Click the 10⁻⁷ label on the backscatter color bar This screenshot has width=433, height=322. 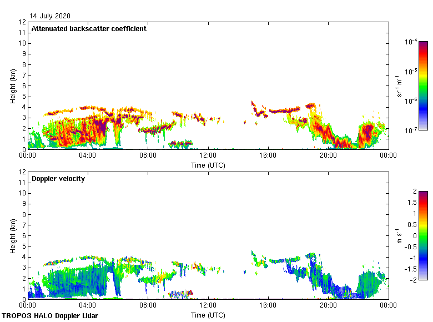[411, 130]
